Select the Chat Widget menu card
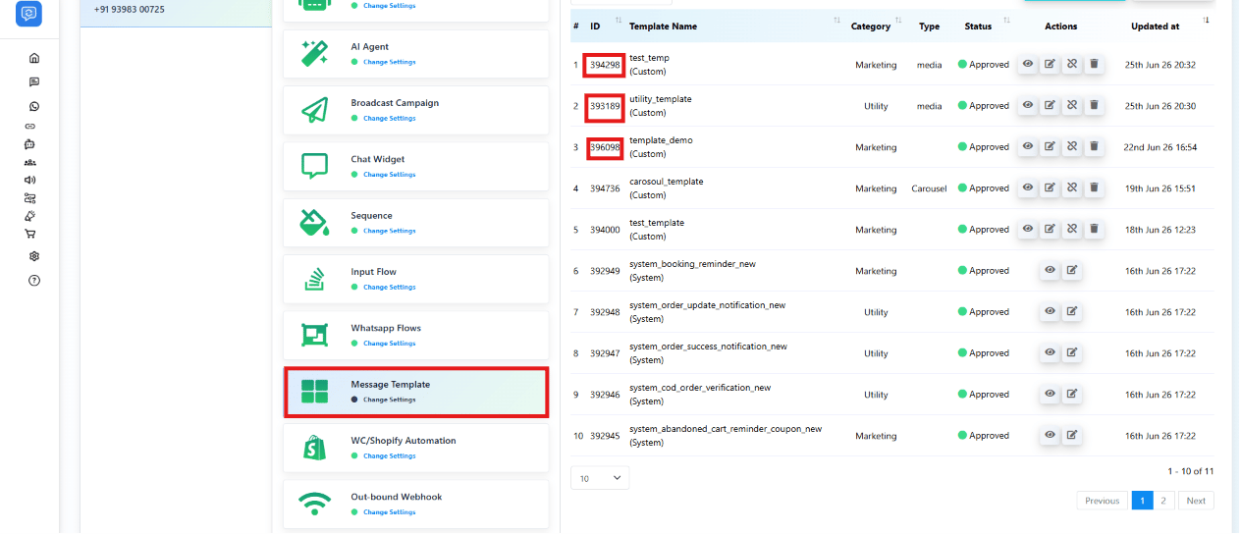 pyautogui.click(x=416, y=166)
